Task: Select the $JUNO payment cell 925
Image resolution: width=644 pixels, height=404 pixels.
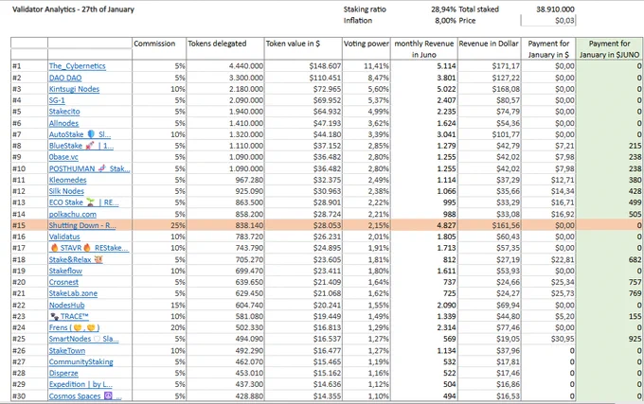Action: point(610,340)
